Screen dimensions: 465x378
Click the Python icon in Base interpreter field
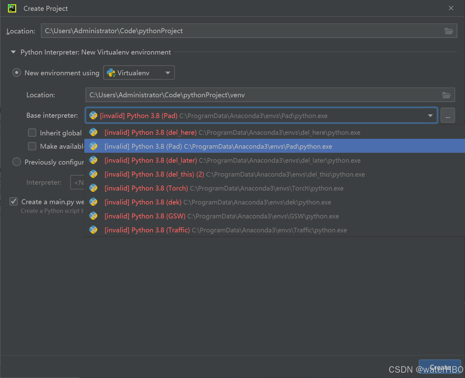coord(93,116)
